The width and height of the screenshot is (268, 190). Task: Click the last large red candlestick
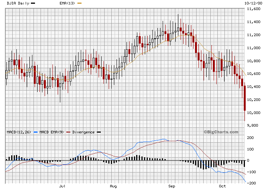245,98
